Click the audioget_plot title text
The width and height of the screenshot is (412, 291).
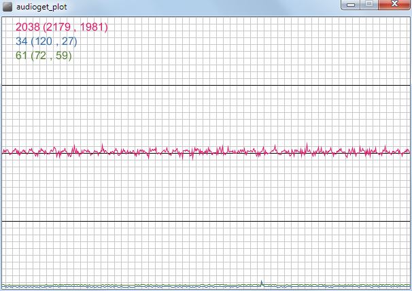(x=41, y=7)
